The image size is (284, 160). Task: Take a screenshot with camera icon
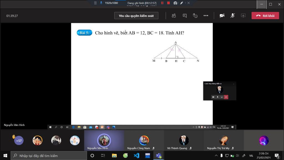click(x=175, y=3)
